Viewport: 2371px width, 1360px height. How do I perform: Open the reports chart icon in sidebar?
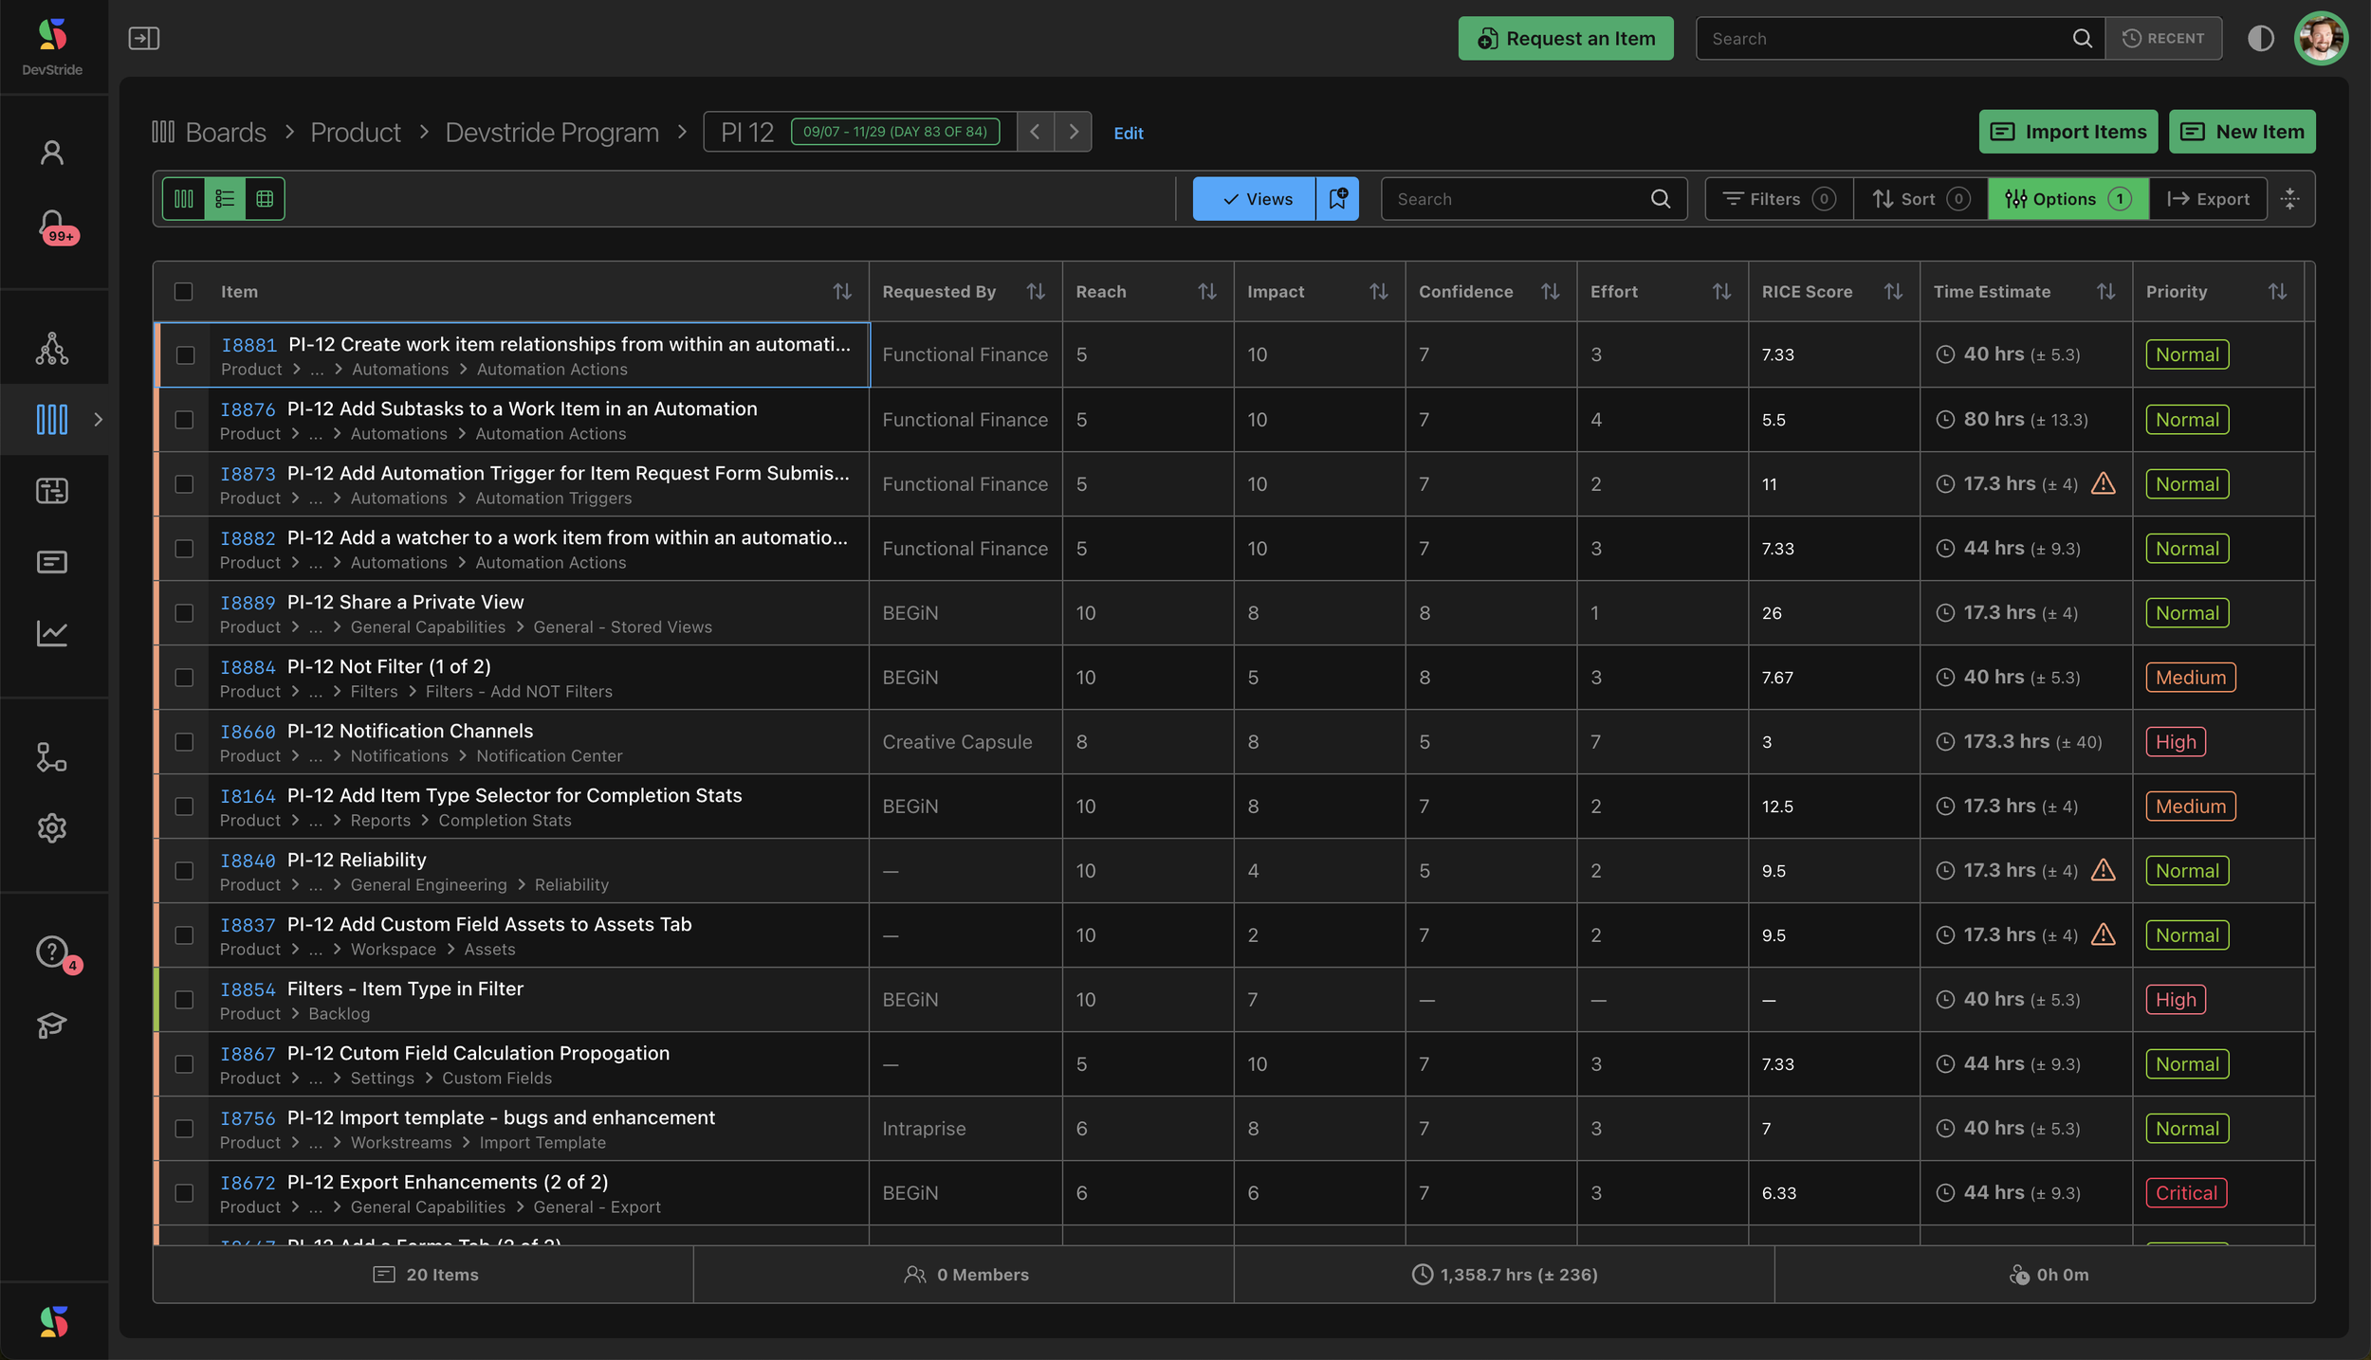click(52, 633)
